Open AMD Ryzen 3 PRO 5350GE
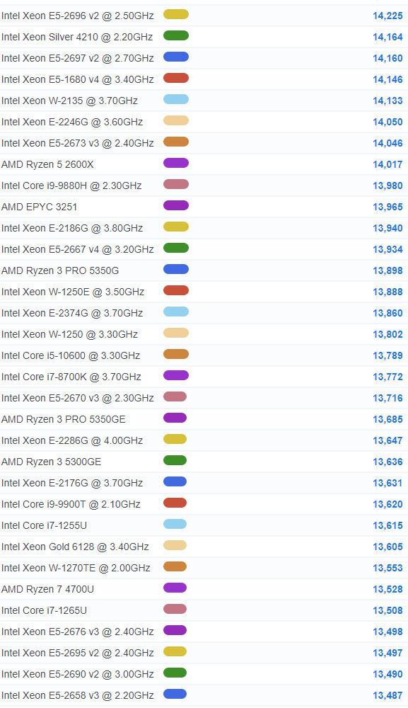Screen dimensions: 408x708 pos(64,419)
